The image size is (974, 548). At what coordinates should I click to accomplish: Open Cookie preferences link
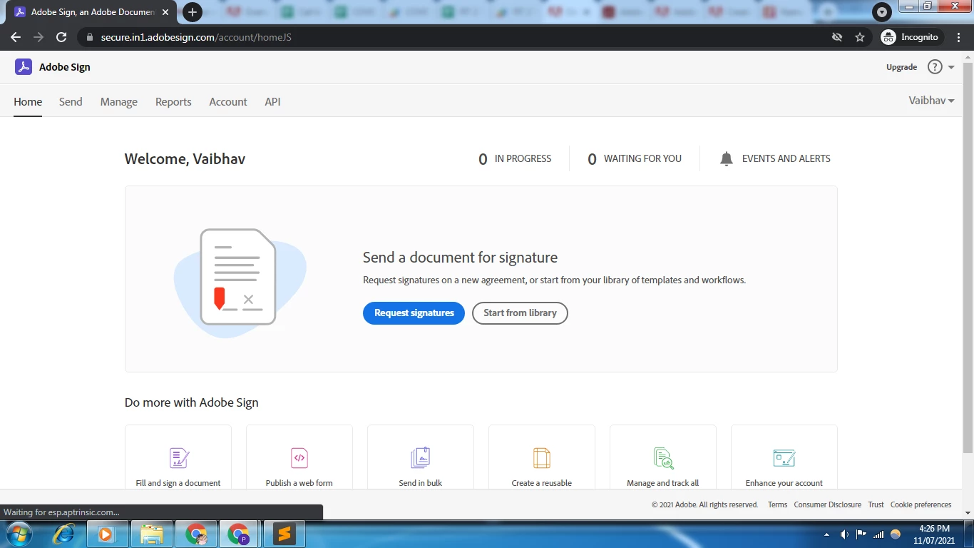coord(921,504)
